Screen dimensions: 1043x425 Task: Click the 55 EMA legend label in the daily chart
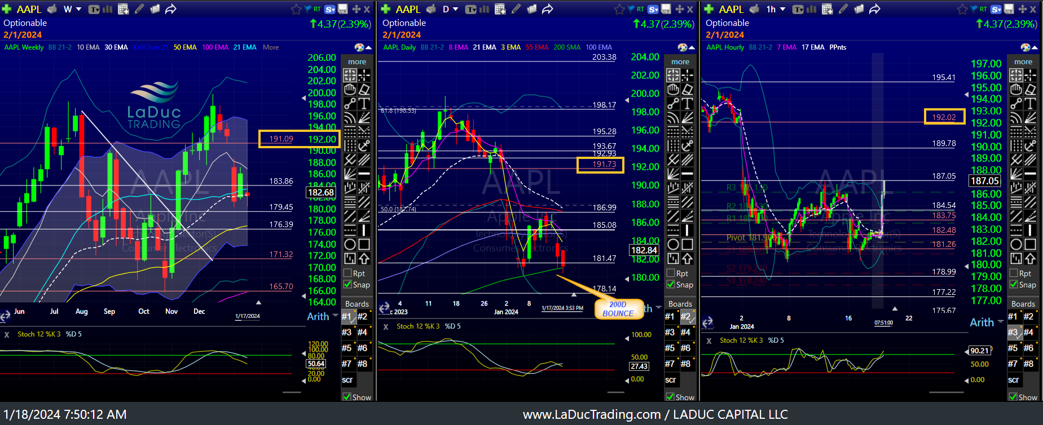coord(537,47)
